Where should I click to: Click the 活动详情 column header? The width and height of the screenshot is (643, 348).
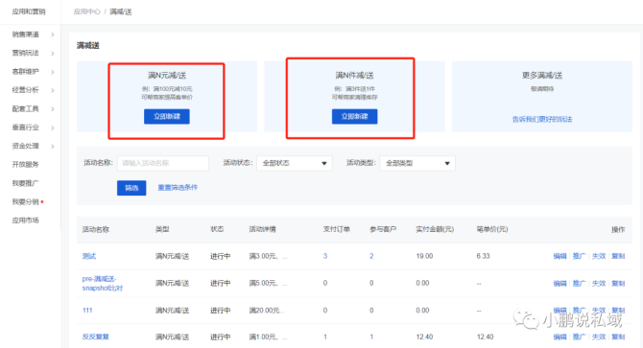pyautogui.click(x=262, y=229)
